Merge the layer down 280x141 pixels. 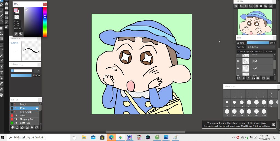pos(268,78)
